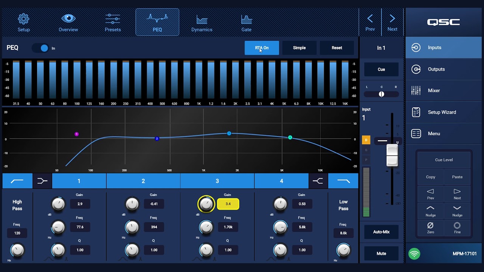Open Mixer from the sidebar

click(444, 91)
